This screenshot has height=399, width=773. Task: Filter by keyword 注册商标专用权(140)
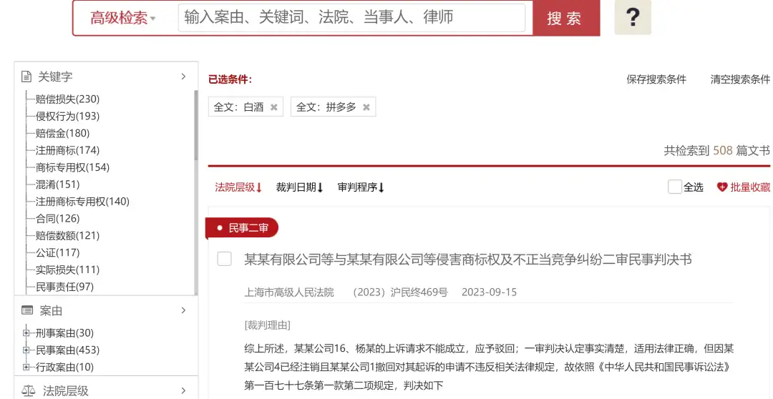point(82,202)
